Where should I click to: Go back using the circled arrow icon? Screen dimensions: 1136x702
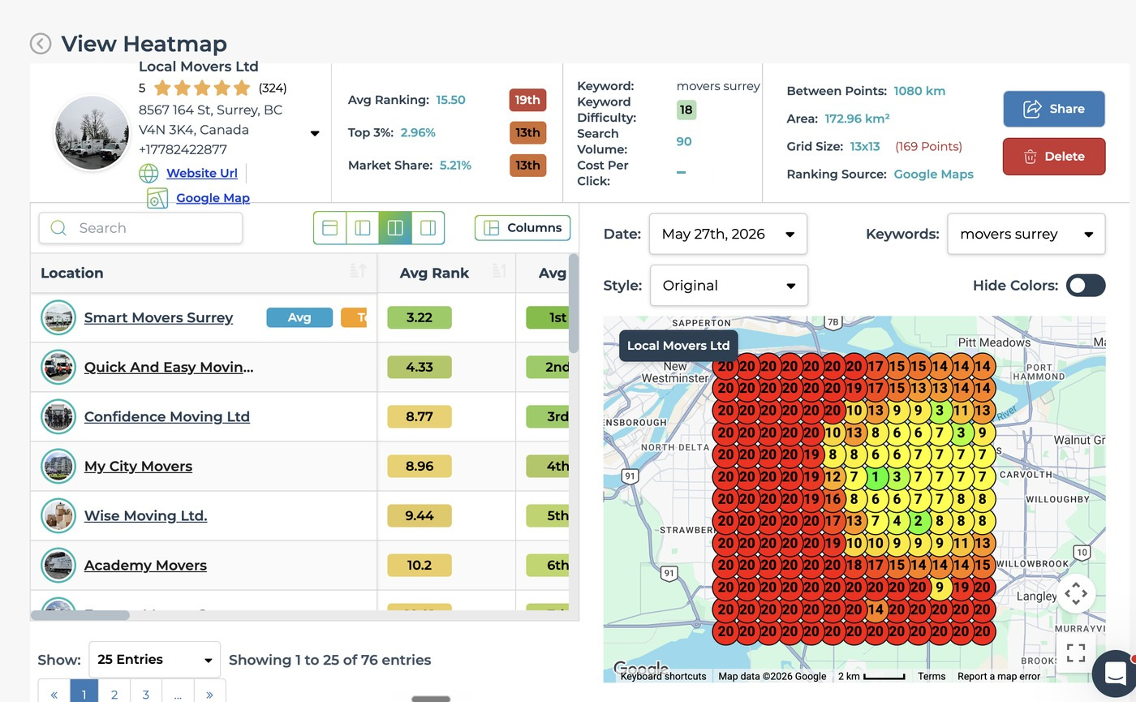pyautogui.click(x=41, y=44)
